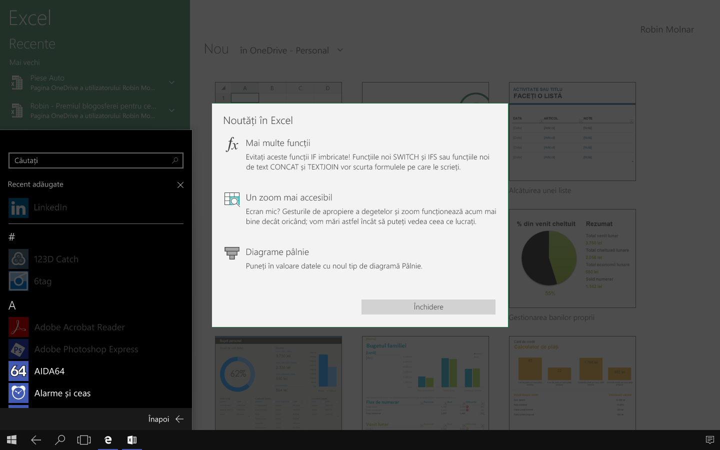This screenshot has width=720, height=450.
Task: Click the taskbar back arrow
Action: click(x=36, y=440)
